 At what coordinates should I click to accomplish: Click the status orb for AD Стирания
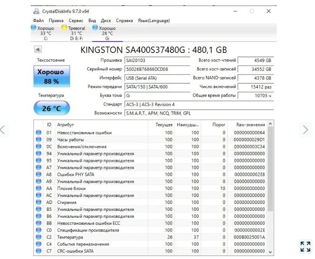39,202
